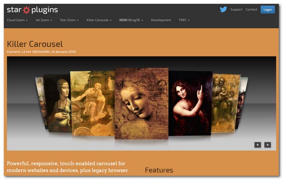The height and width of the screenshot is (180, 283).
Task: Select the Lady with an Ermine painting
Action: click(x=57, y=103)
